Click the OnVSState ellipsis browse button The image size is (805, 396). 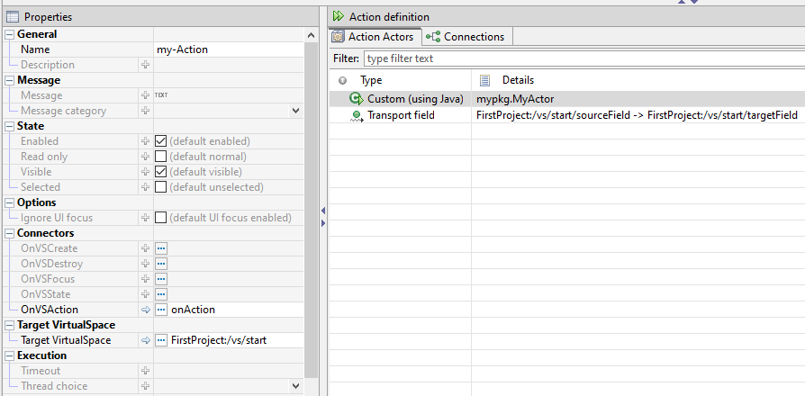161,294
